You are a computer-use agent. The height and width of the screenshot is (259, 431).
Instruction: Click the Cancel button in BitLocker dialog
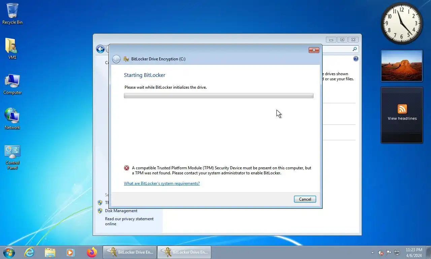(x=305, y=199)
